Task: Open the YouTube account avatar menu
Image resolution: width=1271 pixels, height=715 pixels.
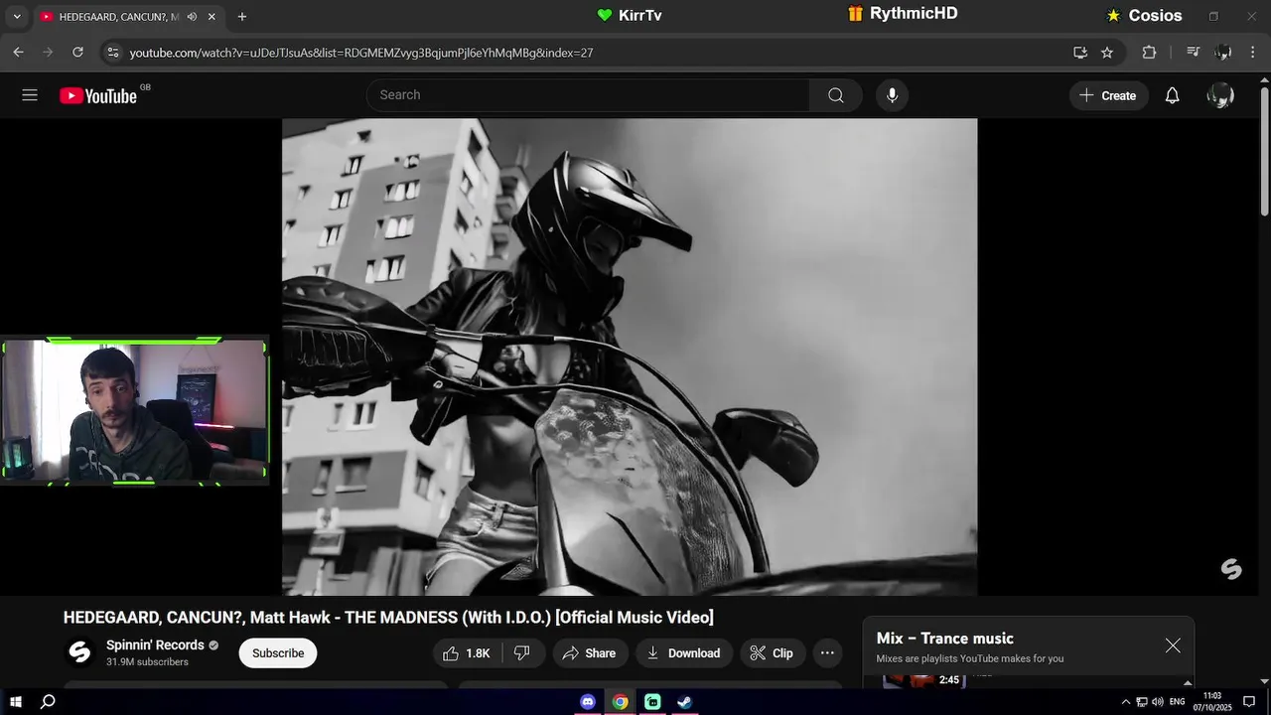Action: click(x=1219, y=95)
